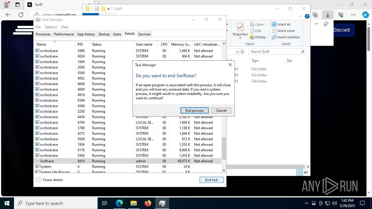The height and width of the screenshot is (209, 372).
Task: Click Invert selection in Explorer ribbon
Action: 286,37
